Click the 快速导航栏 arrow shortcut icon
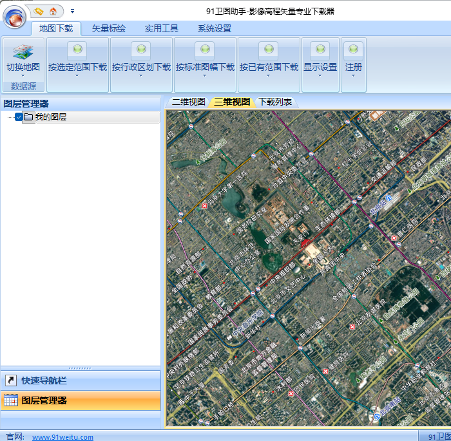 tap(11, 380)
